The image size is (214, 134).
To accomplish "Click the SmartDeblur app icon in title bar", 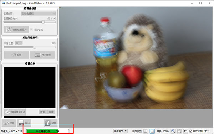I will click(x=4, y=3).
